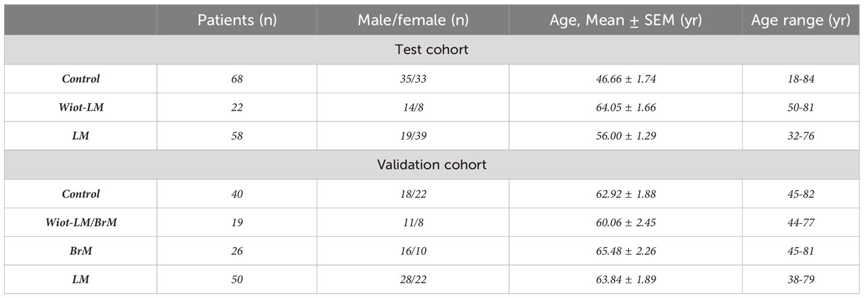Select the Wiot-LM/BrM row label

point(81,222)
